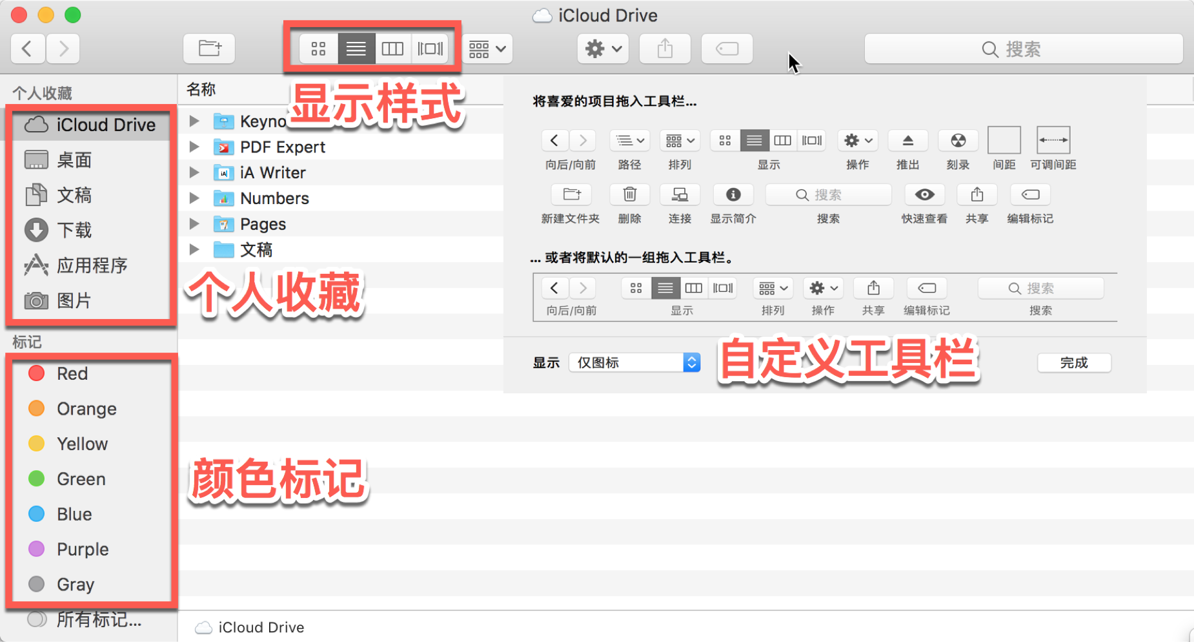Expand the Numbers folder
The image size is (1194, 642).
pyautogui.click(x=194, y=198)
